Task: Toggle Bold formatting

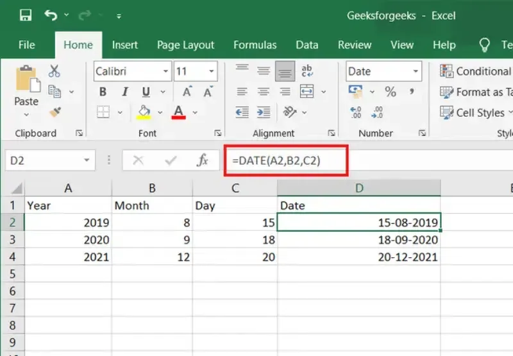Action: 103,92
